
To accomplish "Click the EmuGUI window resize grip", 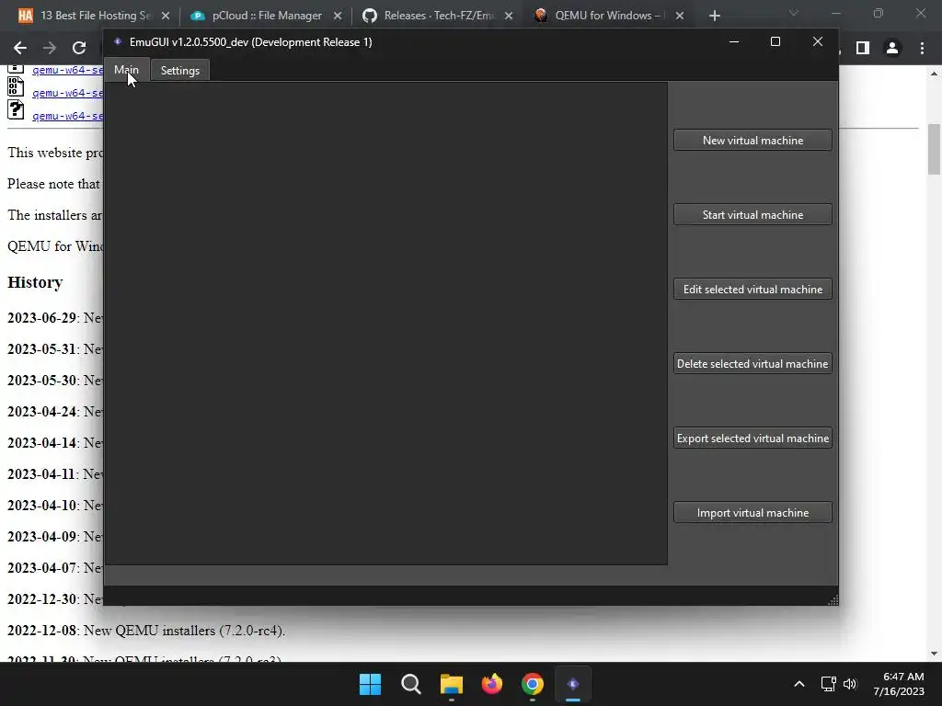I will pos(833,599).
